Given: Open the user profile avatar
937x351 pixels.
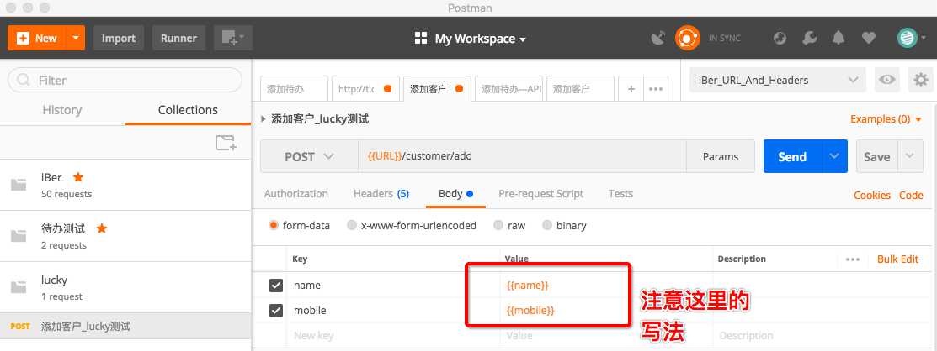Looking at the screenshot, I should point(908,38).
